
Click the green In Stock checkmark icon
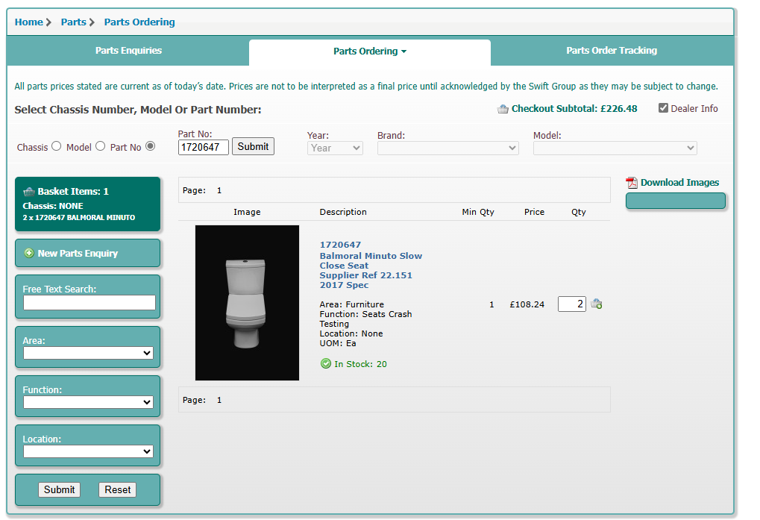(x=325, y=364)
